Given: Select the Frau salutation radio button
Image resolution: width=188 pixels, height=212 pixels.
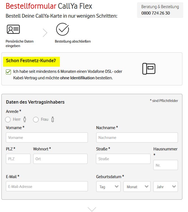Looking at the screenshot, I should coord(36,120).
